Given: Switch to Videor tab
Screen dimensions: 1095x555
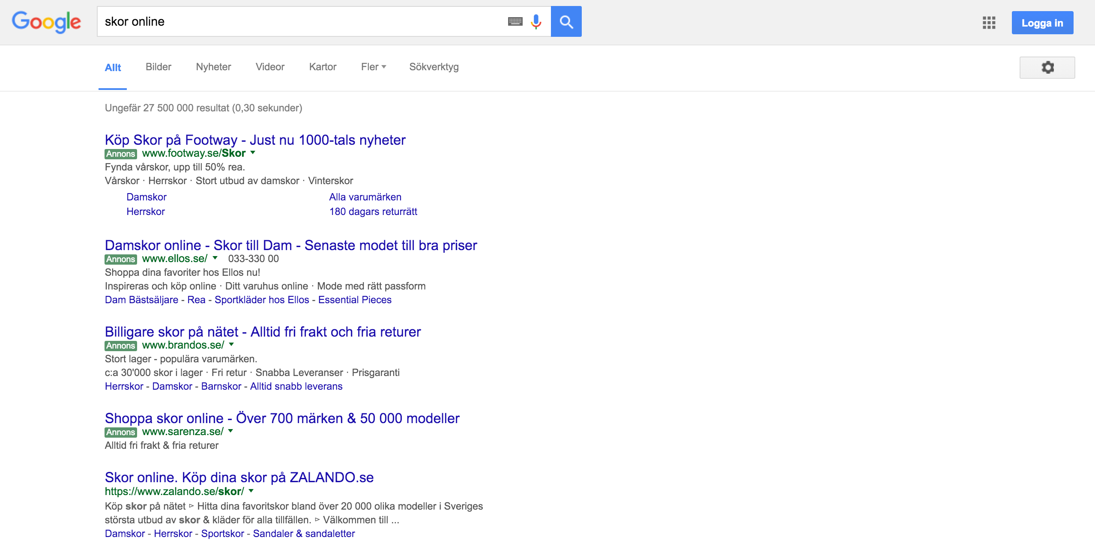Looking at the screenshot, I should click(x=270, y=67).
